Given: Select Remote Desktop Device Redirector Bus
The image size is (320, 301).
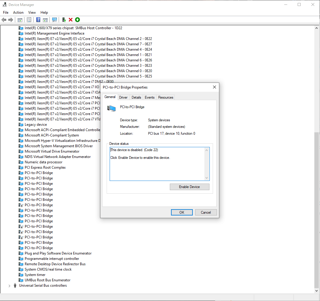Looking at the screenshot, I should [x=55, y=264].
